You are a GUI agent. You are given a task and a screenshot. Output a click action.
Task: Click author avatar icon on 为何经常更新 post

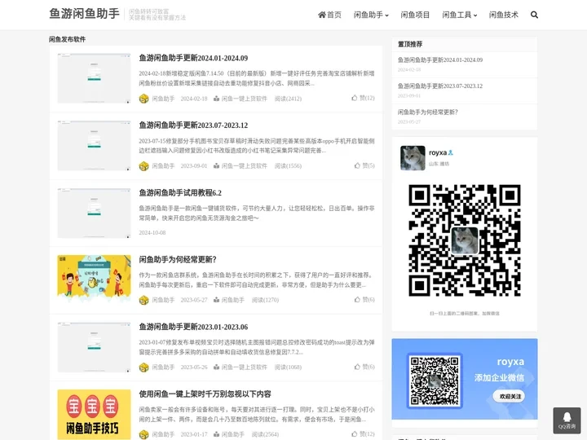pos(143,300)
